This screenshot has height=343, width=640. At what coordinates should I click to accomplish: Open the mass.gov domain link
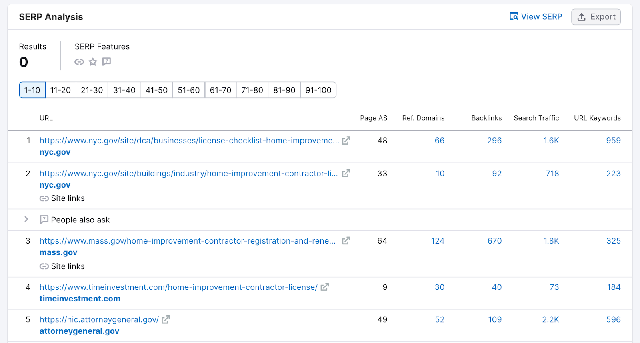(58, 252)
